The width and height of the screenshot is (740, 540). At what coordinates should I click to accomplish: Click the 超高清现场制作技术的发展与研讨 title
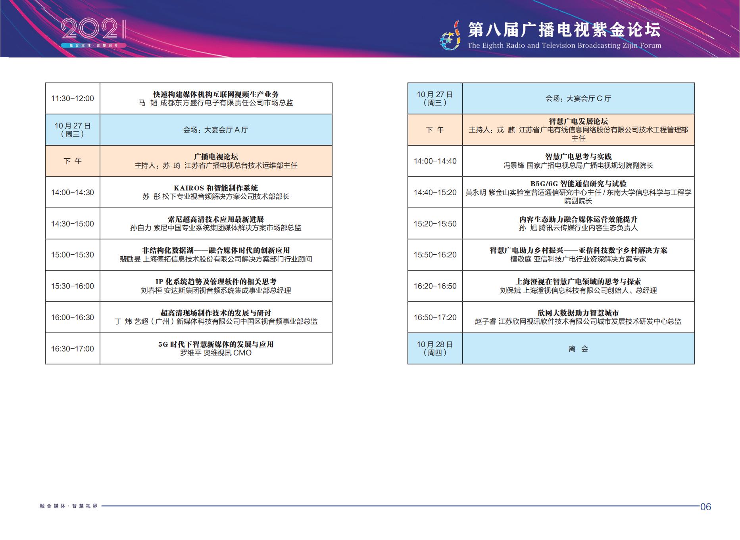216,313
